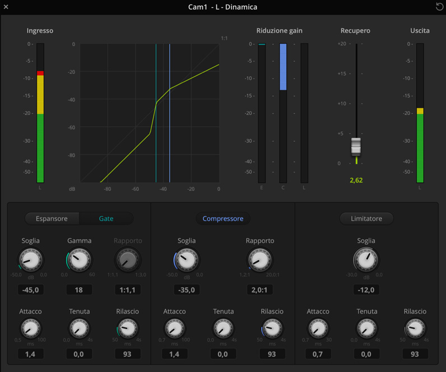The width and height of the screenshot is (446, 372).
Task: Click the Limitatore Soglia field -12,0
Action: (366, 290)
